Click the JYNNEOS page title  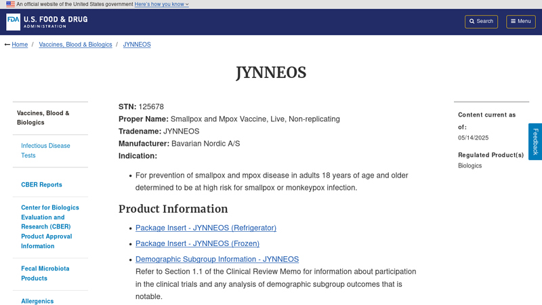(x=271, y=73)
